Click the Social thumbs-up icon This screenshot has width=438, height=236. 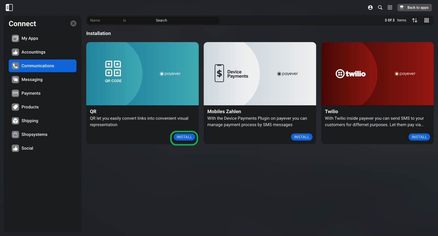point(15,148)
